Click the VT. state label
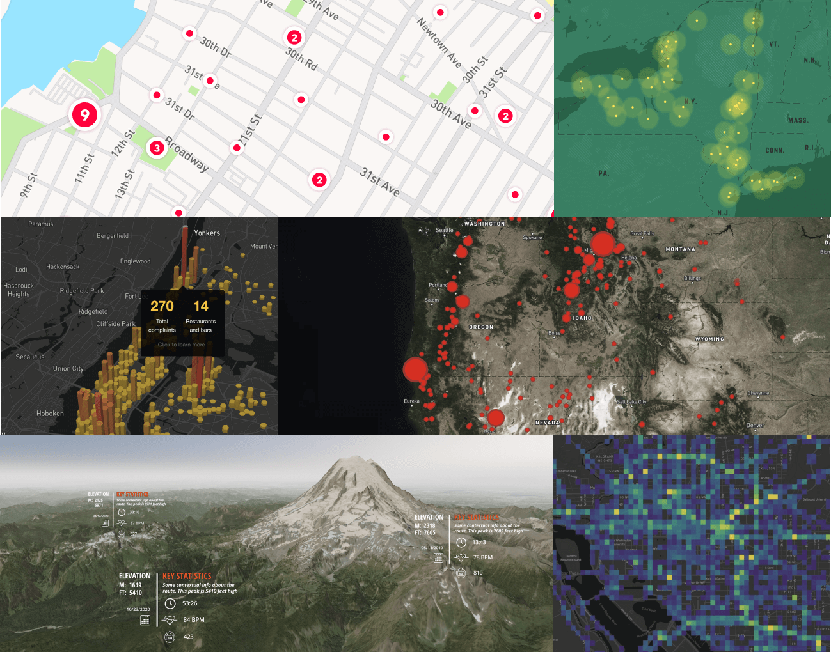 [774, 44]
